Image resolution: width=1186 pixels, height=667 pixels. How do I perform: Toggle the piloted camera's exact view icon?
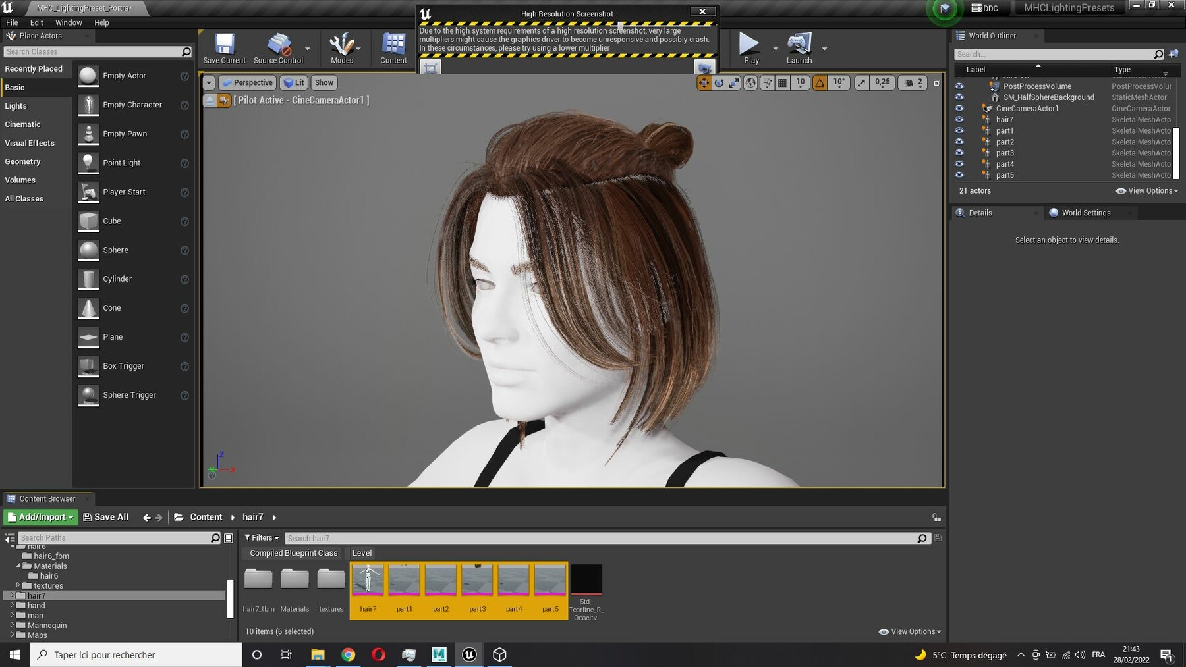[224, 100]
